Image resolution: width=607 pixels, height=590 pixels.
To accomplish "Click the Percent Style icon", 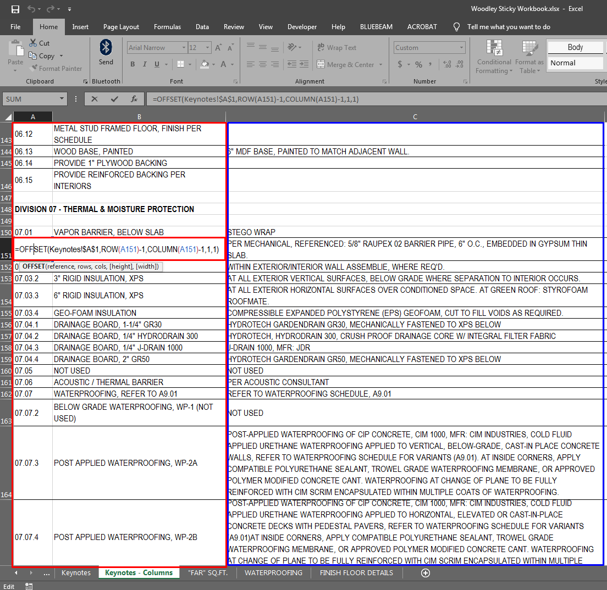I will click(x=418, y=64).
